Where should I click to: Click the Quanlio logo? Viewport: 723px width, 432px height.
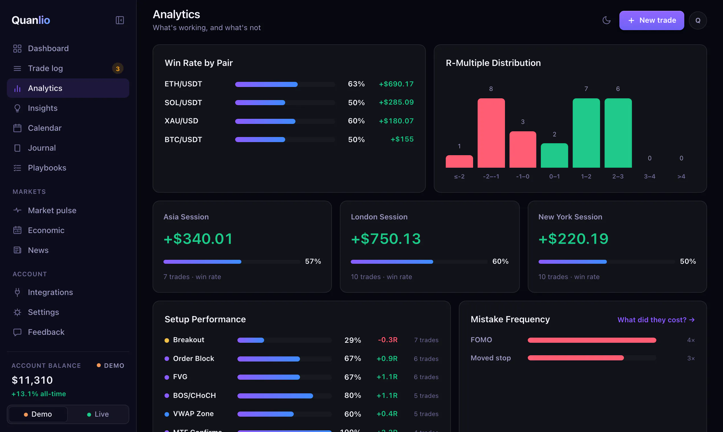[31, 20]
